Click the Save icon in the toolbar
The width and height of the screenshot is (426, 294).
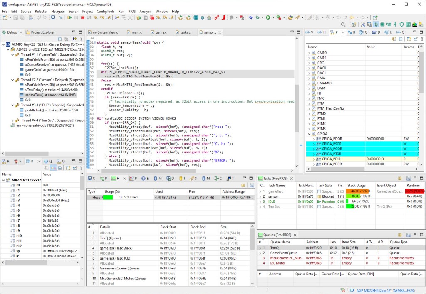tap(15, 17)
